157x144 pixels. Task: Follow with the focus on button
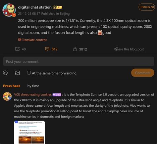tap(147, 7)
